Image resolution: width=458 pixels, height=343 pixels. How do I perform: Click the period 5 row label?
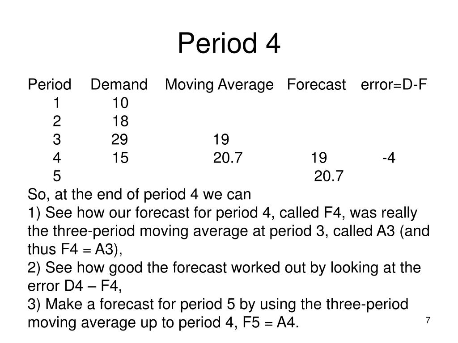pyautogui.click(x=57, y=176)
